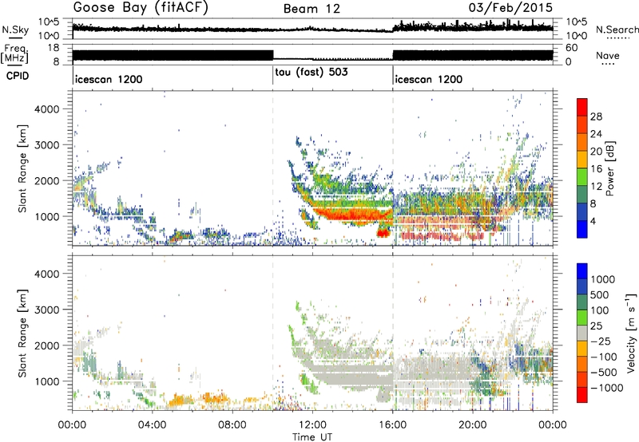Click 'Slant Range [km]' label of power panel
Image resolution: width=639 pixels, height=442 pixels.
[x=22, y=168]
